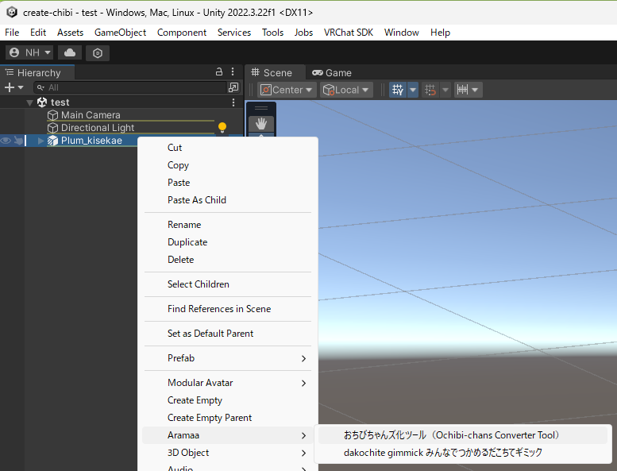Screen dimensions: 617x471
Task: Open the Jobs menu
Action: point(303,33)
